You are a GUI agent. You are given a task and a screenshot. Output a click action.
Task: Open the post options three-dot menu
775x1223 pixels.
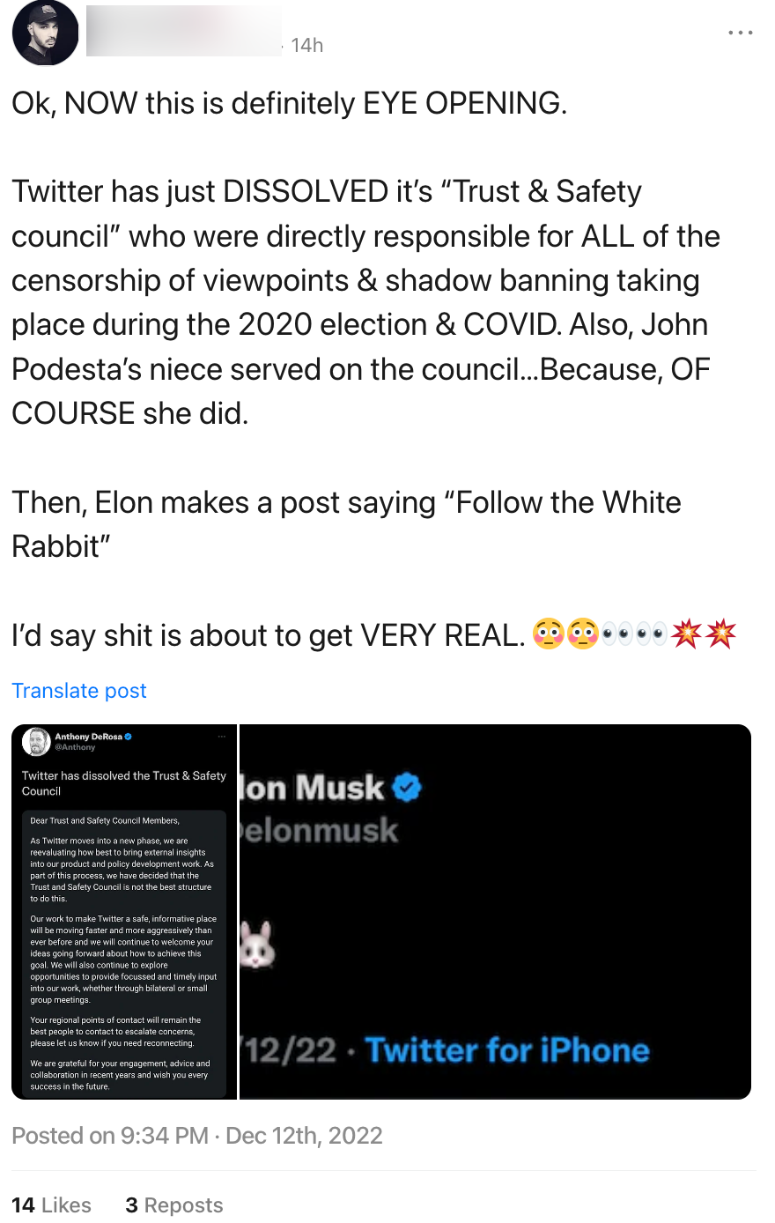click(x=741, y=32)
